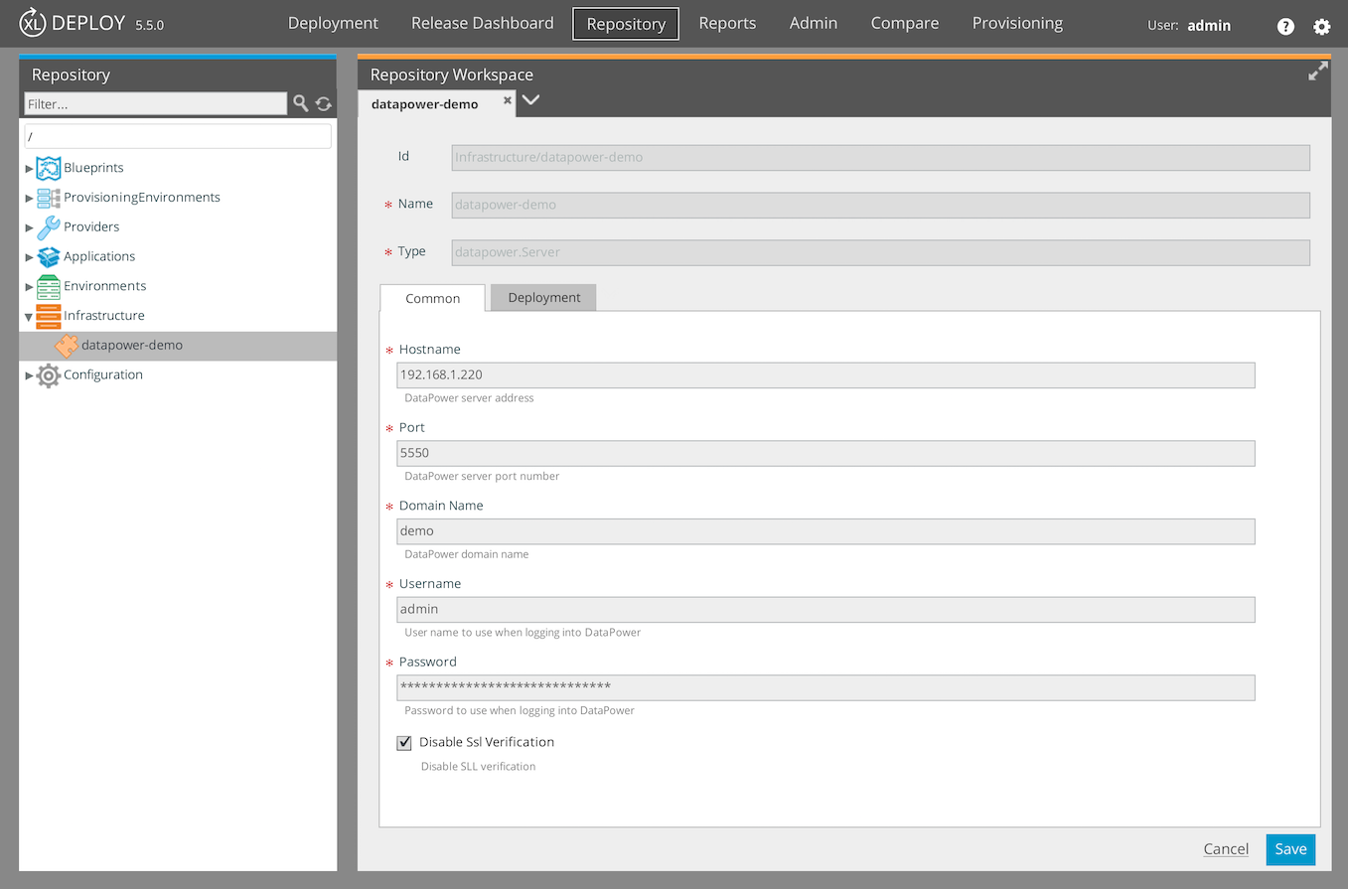Click the Port field 5550
This screenshot has height=889, width=1348.
click(x=825, y=453)
